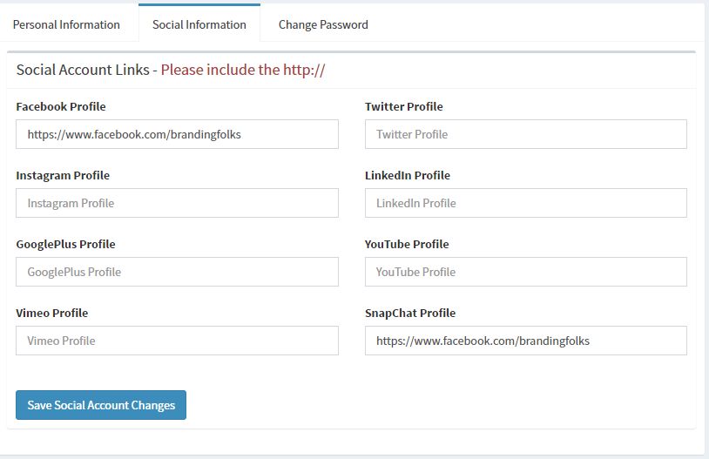Select the YouTube Profile input field

click(x=525, y=272)
